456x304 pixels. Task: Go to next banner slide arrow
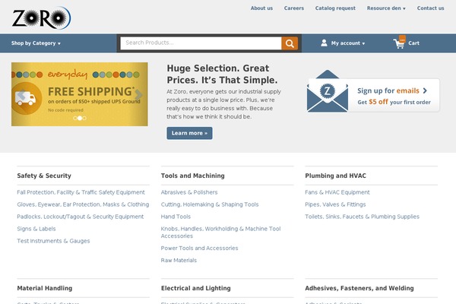pyautogui.click(x=138, y=94)
